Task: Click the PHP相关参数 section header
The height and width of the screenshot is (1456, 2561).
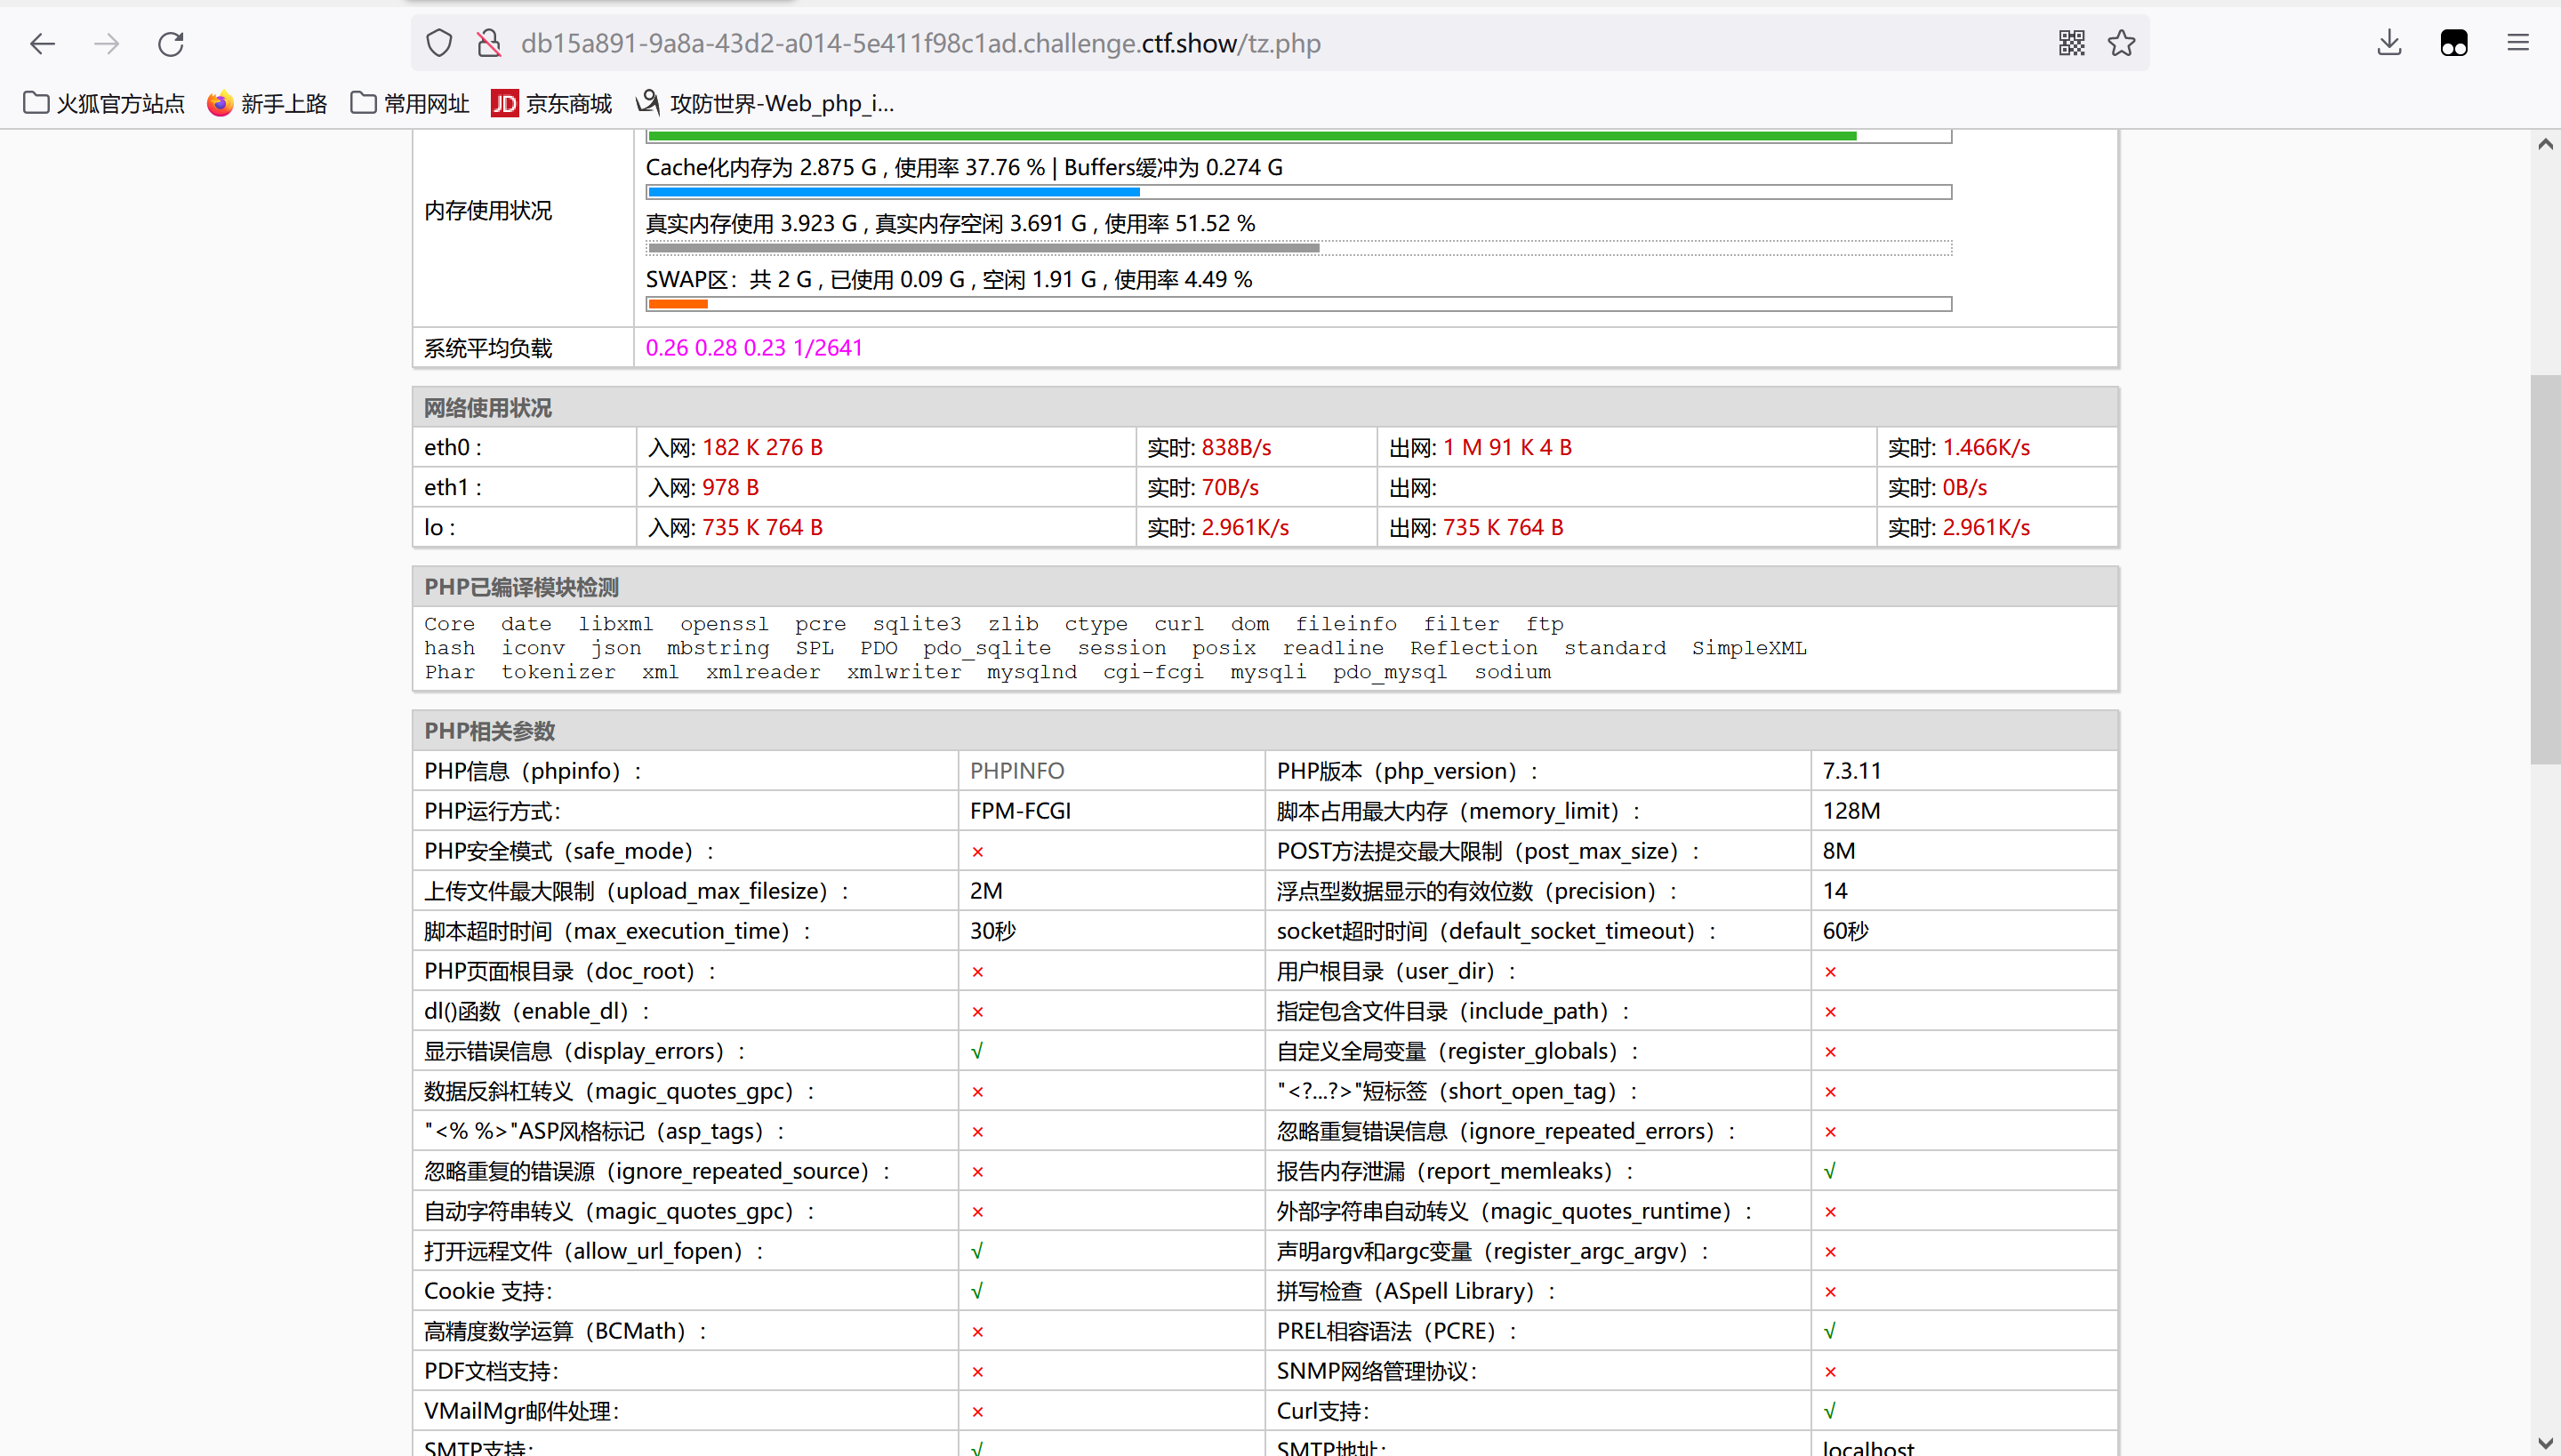Action: point(1265,731)
